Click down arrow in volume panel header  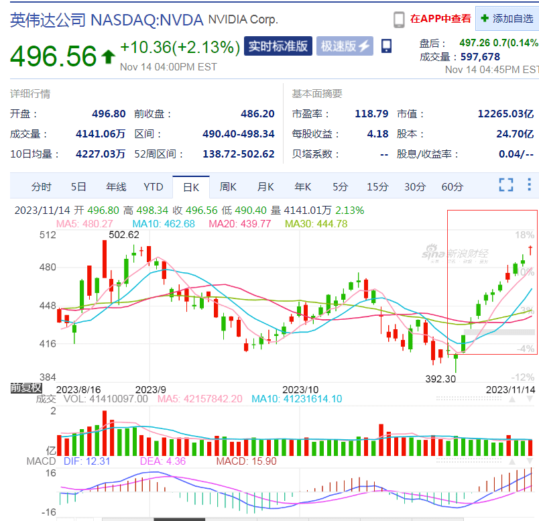(530, 399)
